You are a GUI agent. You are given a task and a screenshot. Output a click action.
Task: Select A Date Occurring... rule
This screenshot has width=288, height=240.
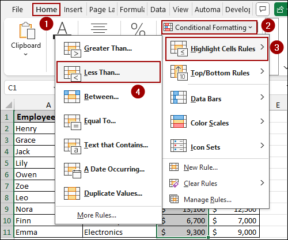pyautogui.click(x=108, y=169)
